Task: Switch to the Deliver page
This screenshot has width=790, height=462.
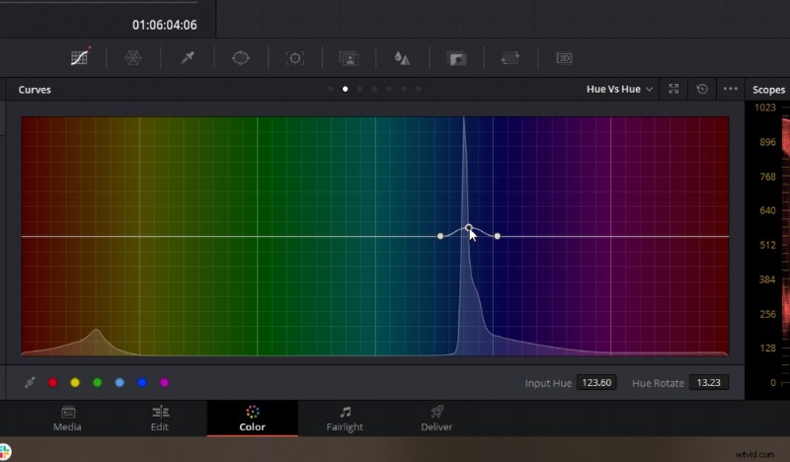Action: click(436, 419)
